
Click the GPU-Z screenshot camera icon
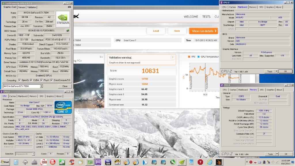click(x=69, y=7)
